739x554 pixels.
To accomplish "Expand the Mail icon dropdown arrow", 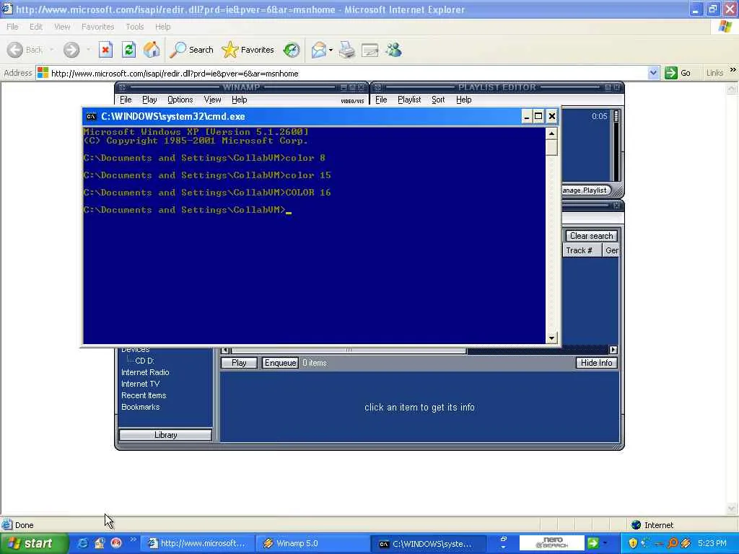I will [x=331, y=50].
